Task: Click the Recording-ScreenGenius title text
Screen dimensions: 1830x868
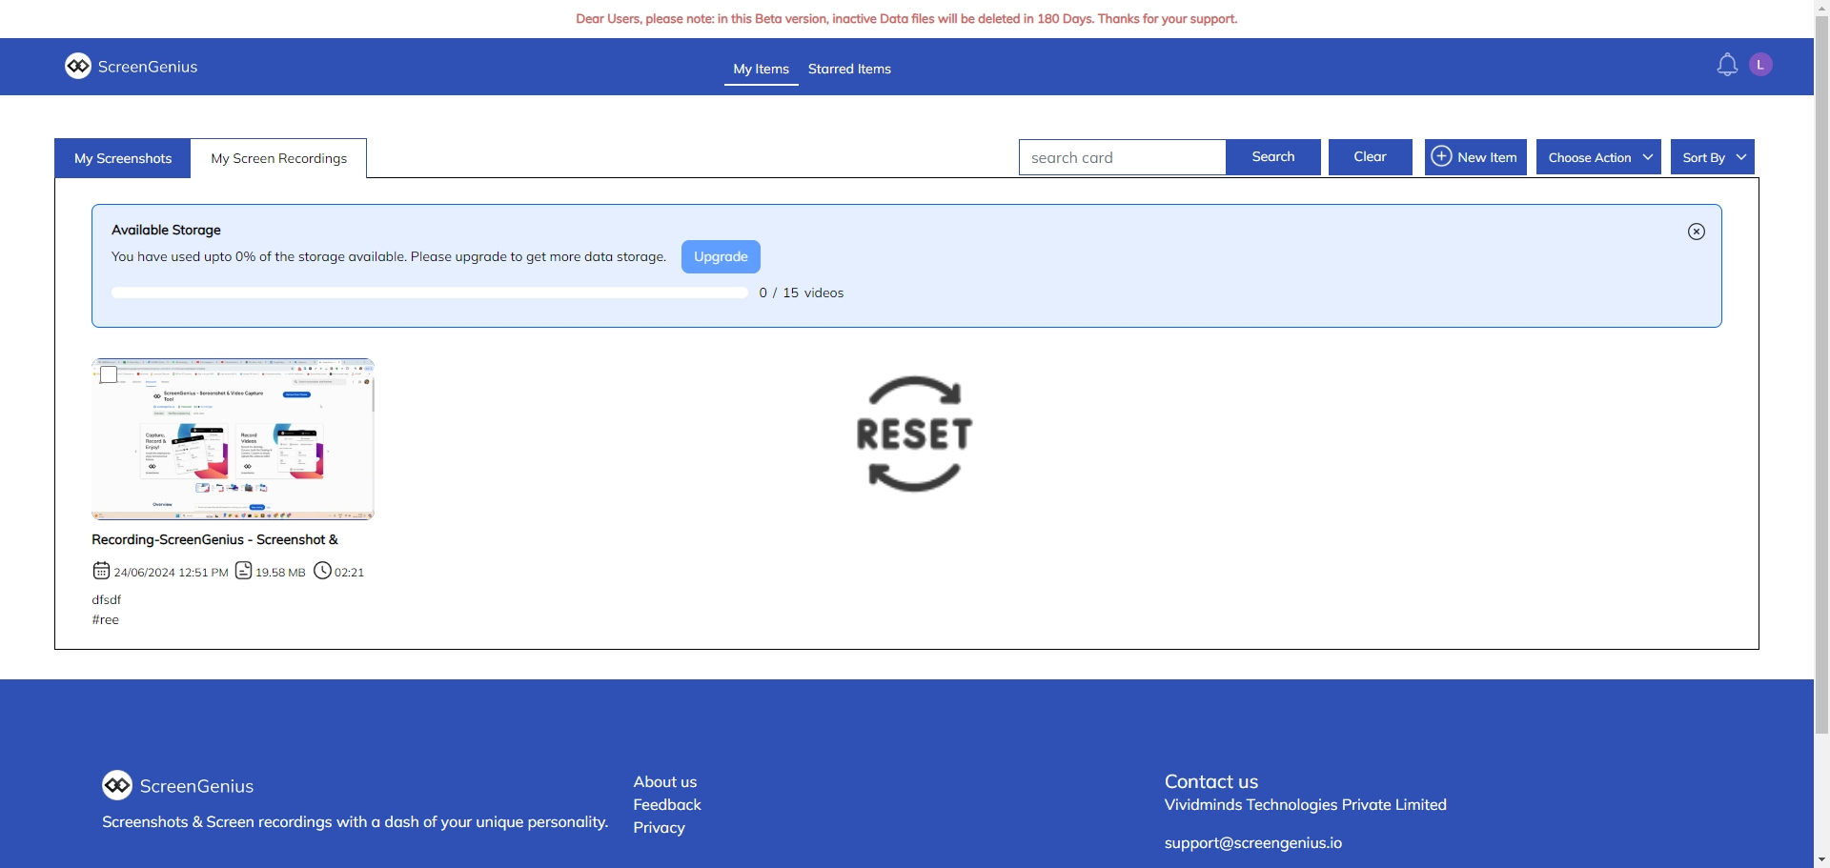Action: point(214,539)
